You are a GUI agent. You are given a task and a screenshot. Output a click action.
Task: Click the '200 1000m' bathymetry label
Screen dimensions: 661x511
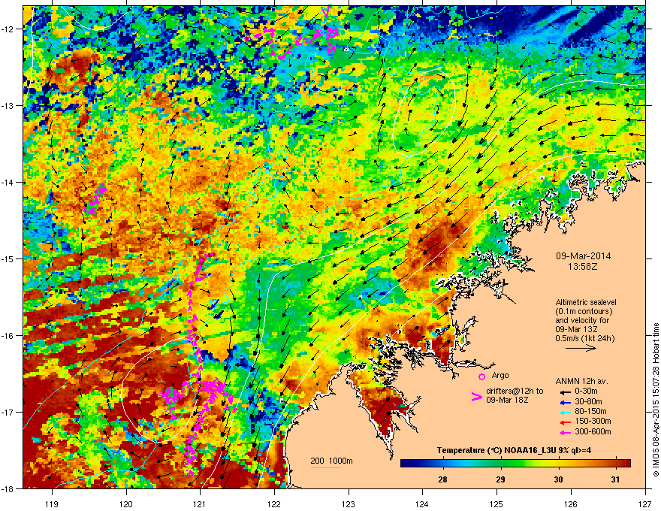click(332, 461)
